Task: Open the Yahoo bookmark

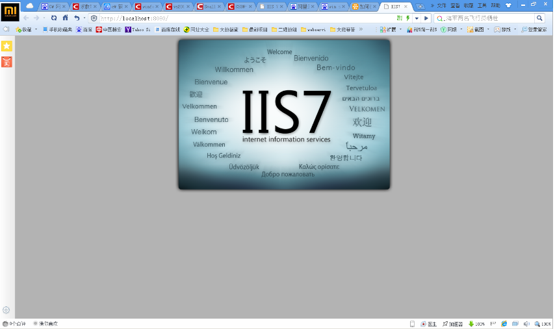Action: [138, 30]
